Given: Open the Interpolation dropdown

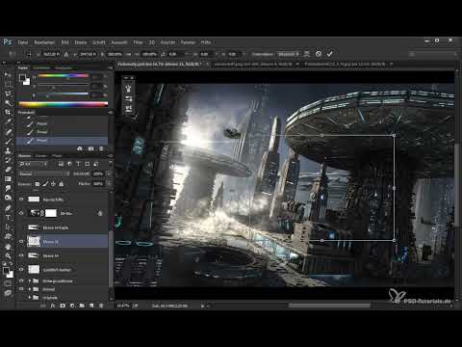Looking at the screenshot, I should 289,54.
